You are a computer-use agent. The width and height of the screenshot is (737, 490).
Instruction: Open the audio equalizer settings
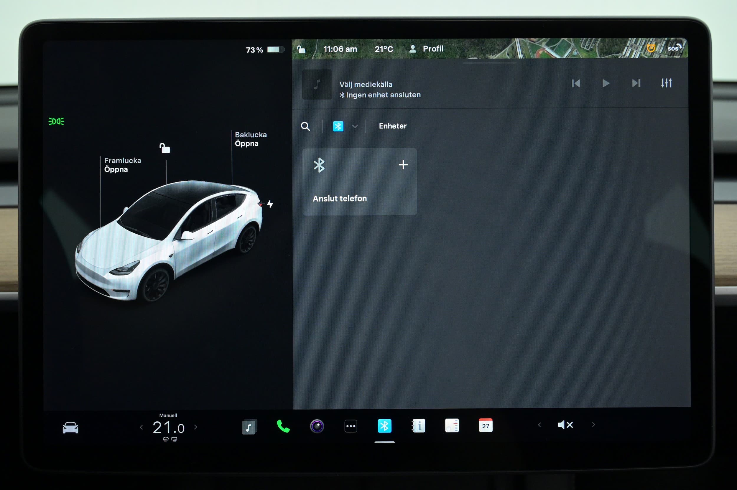tap(666, 83)
